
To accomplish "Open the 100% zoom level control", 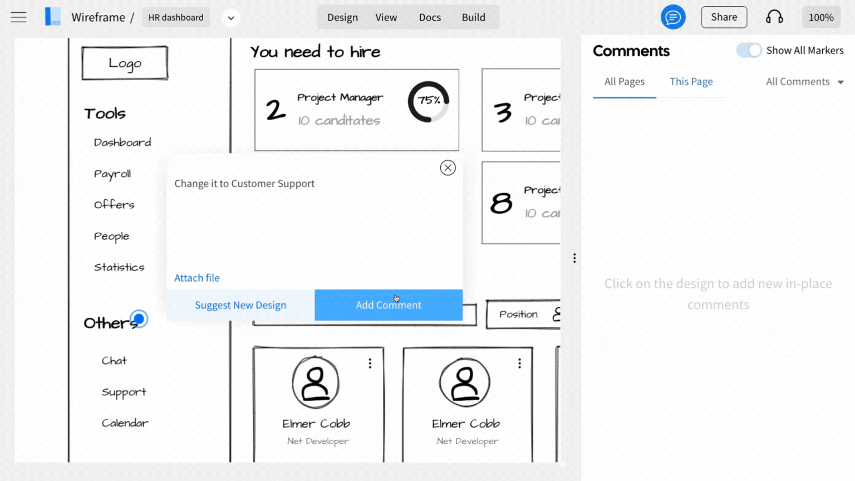I will point(821,17).
